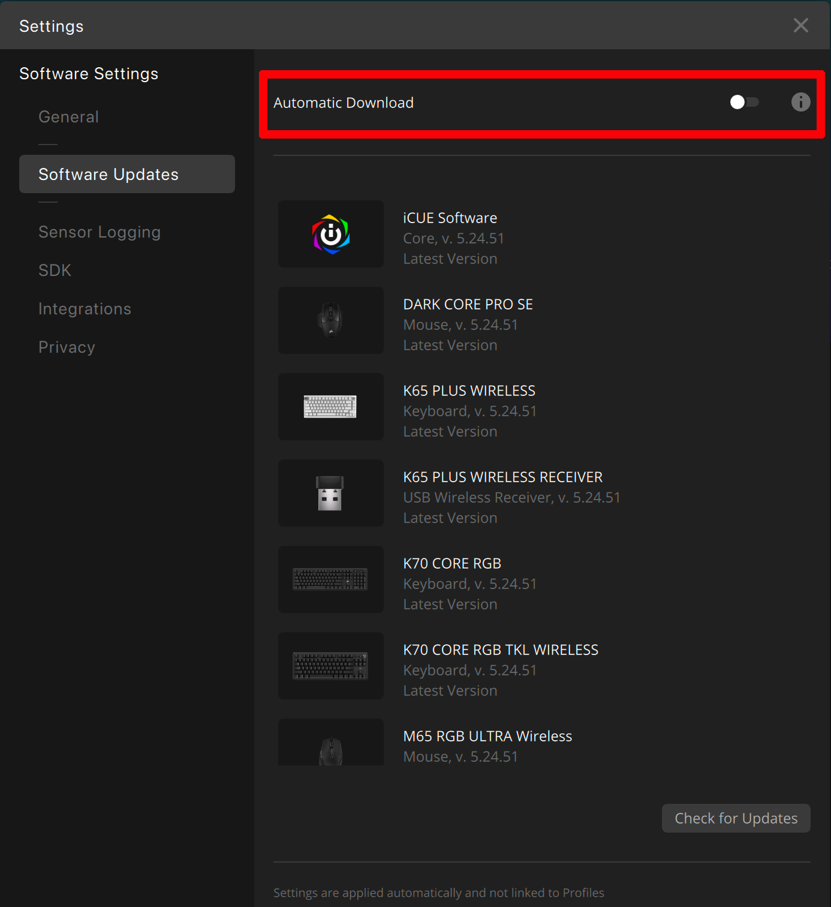Click the Automatic Download label
This screenshot has width=831, height=907.
tap(344, 103)
